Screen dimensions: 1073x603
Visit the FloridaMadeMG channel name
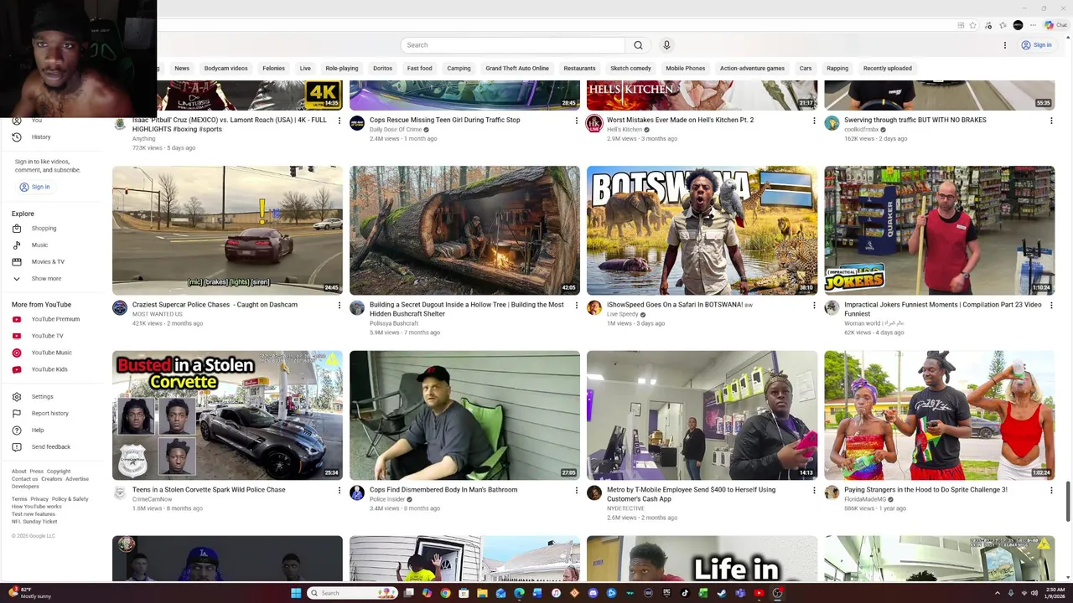pos(865,499)
